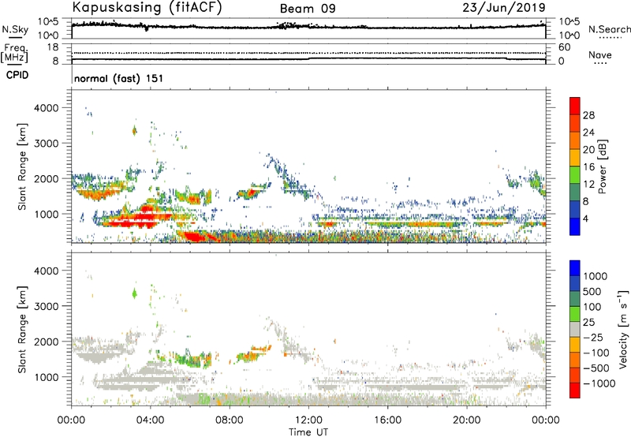
Task: Click the "Velocity [m s-1]" colorbar title
Action: (623, 330)
